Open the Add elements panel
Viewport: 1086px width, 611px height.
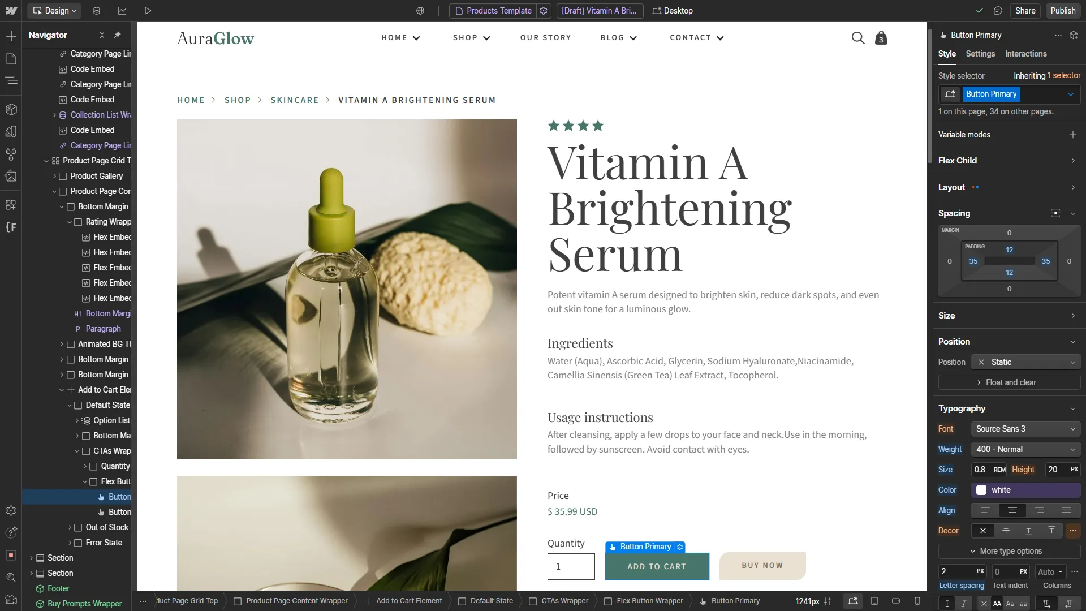point(11,36)
